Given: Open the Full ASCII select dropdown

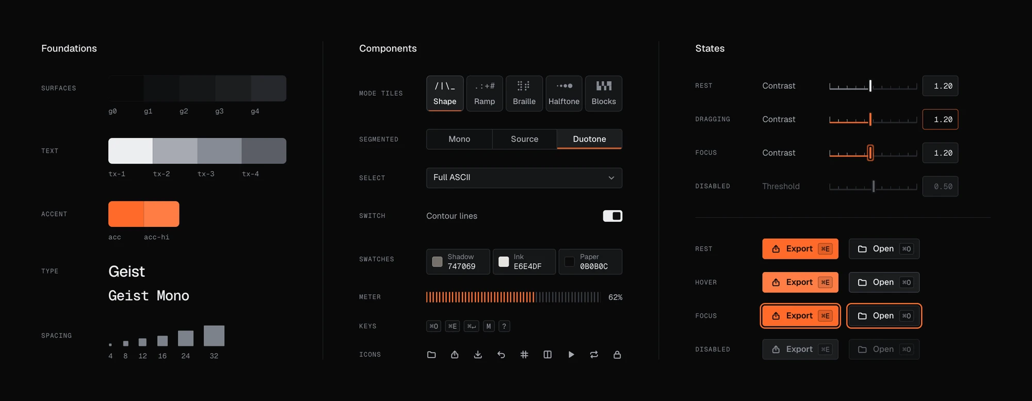Looking at the screenshot, I should coord(524,178).
